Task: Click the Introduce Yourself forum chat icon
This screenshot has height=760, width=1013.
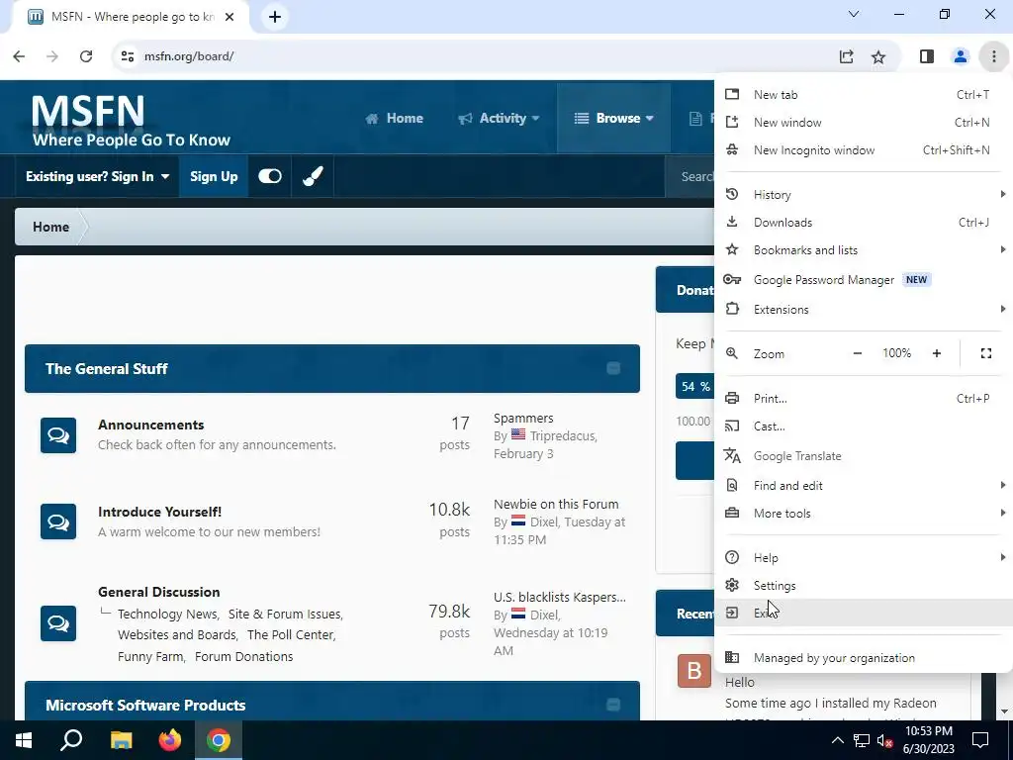Action: click(x=58, y=522)
